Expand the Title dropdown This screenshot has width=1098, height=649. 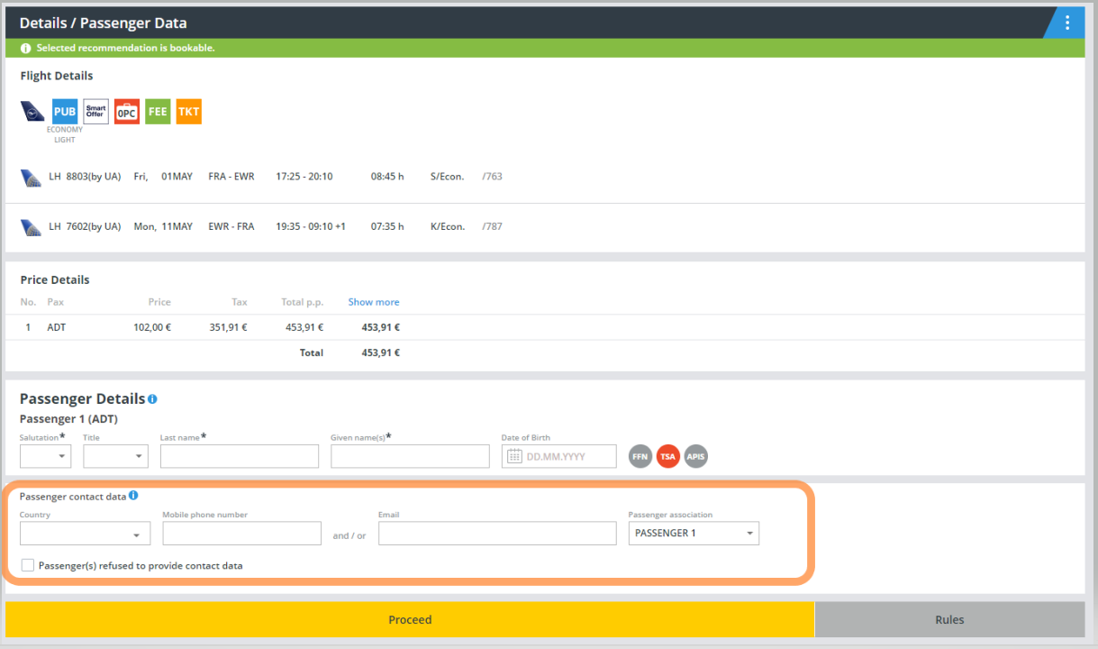click(115, 457)
